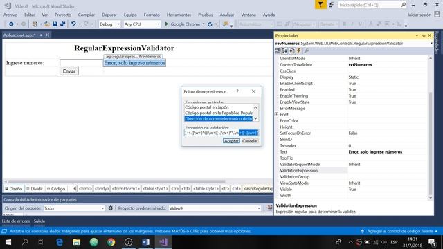Undo the last action
443x249 pixels.
pyautogui.click(x=73, y=24)
